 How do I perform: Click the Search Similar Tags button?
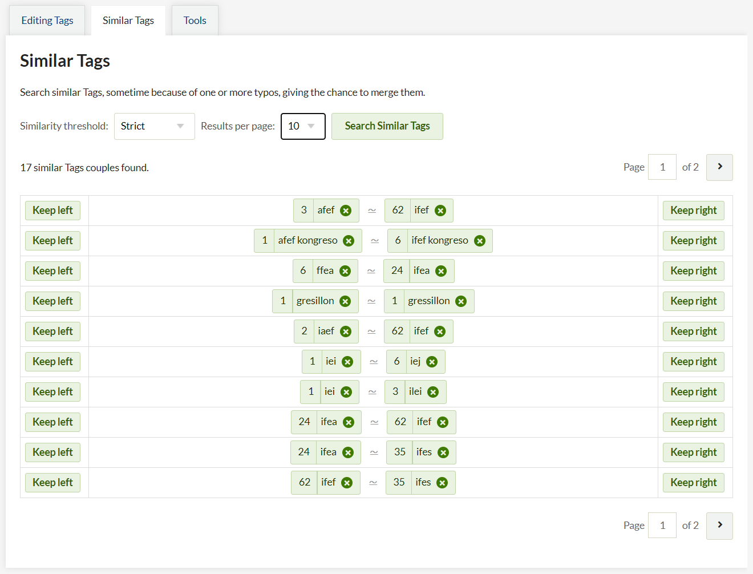coord(387,126)
